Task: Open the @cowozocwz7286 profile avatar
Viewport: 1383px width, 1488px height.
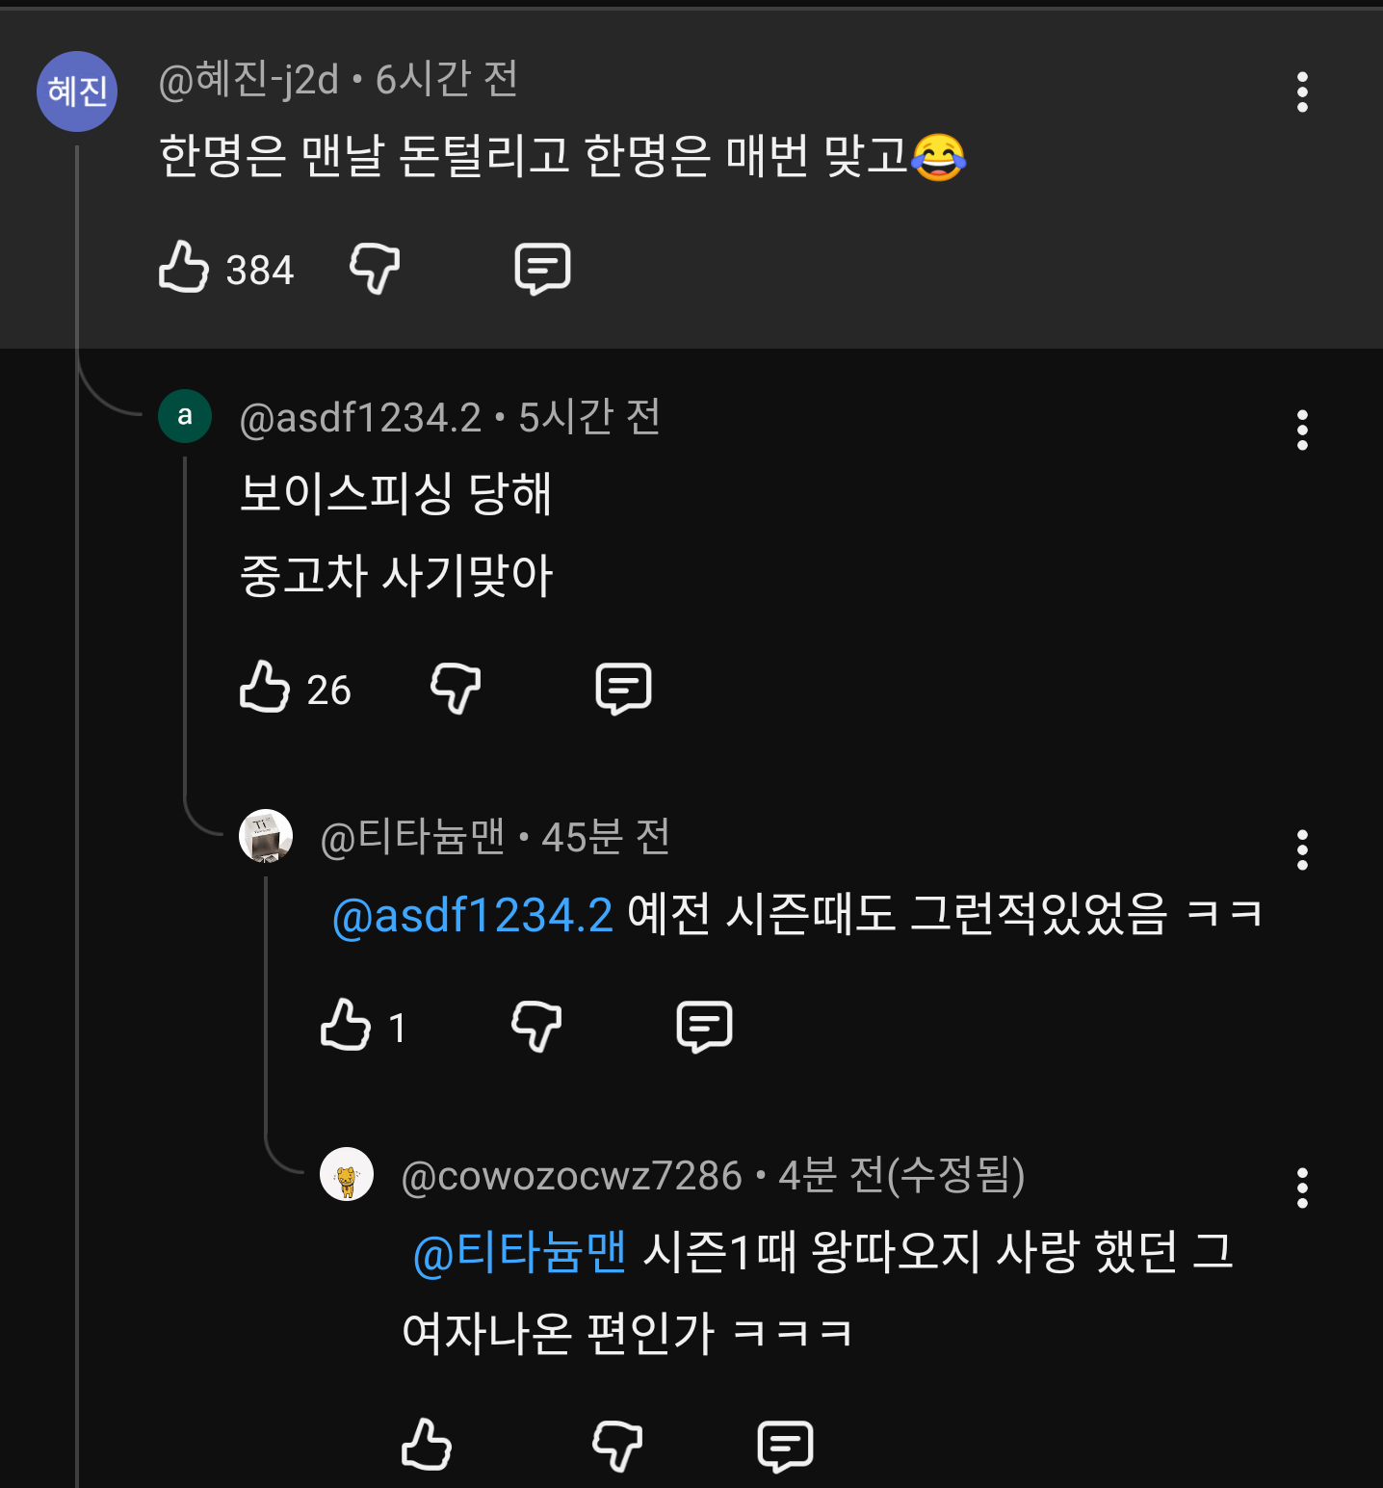Action: pos(347,1174)
